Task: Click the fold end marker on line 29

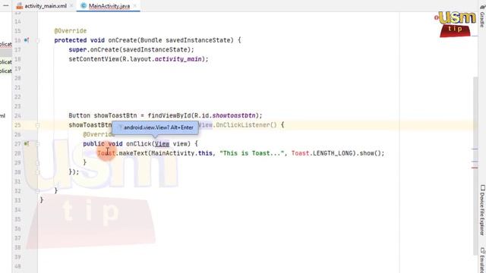Action: 37,162
